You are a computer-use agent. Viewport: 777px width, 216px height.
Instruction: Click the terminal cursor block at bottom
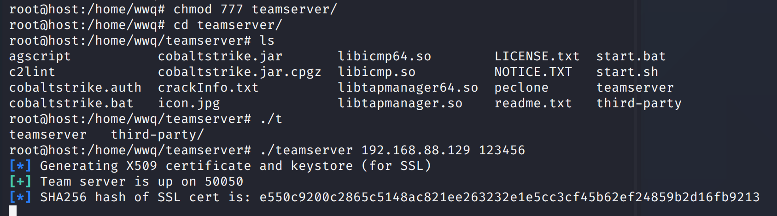click(x=13, y=211)
